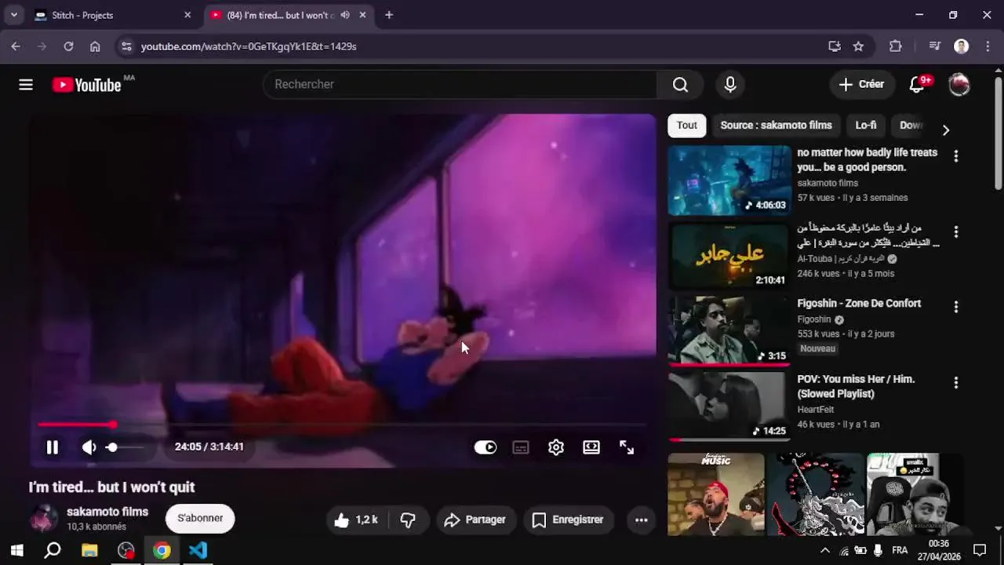
Task: Toggle autoplay switch in the player
Action: [x=486, y=447]
